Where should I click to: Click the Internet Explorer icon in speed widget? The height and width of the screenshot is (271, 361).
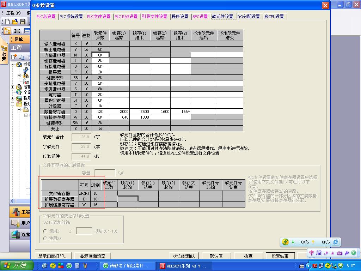pyautogui.click(x=336, y=242)
